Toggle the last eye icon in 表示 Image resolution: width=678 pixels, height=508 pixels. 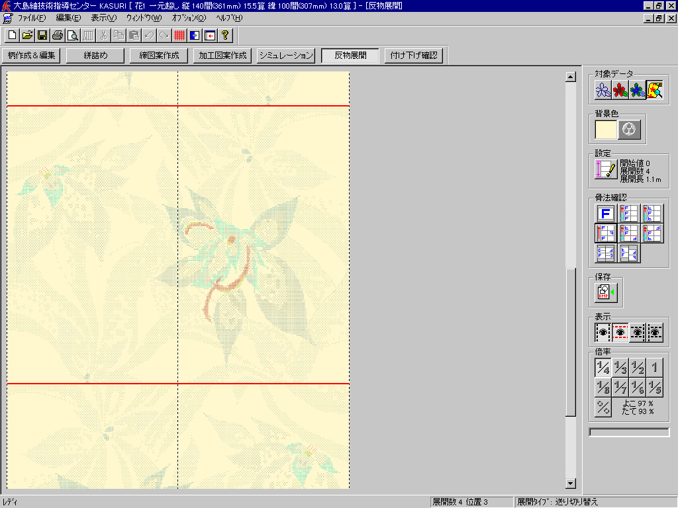[x=655, y=332]
